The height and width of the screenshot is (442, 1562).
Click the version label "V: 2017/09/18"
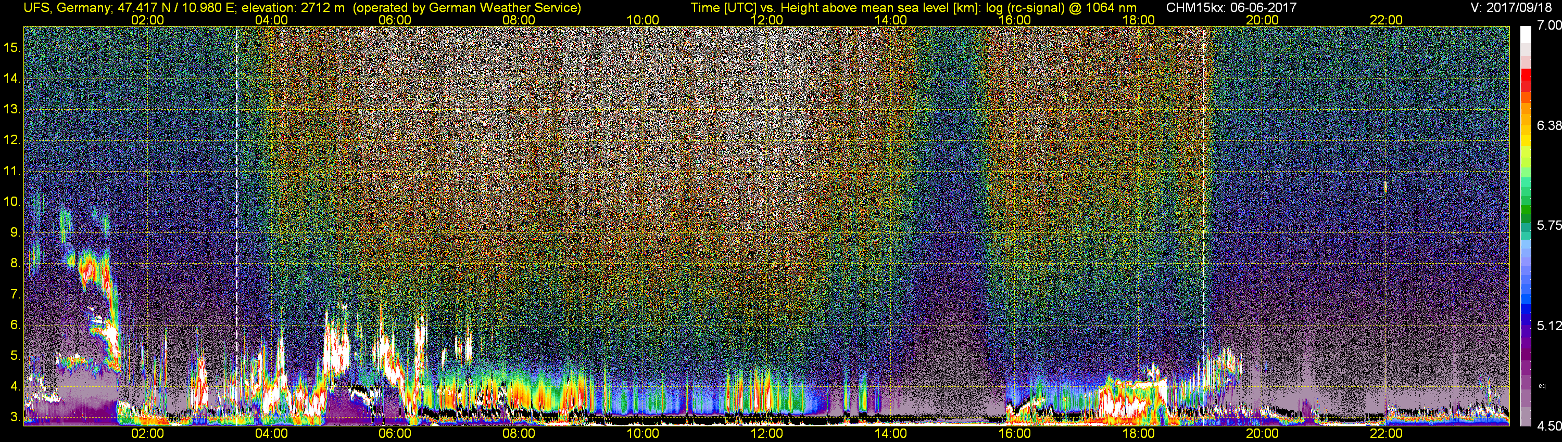tap(1511, 8)
